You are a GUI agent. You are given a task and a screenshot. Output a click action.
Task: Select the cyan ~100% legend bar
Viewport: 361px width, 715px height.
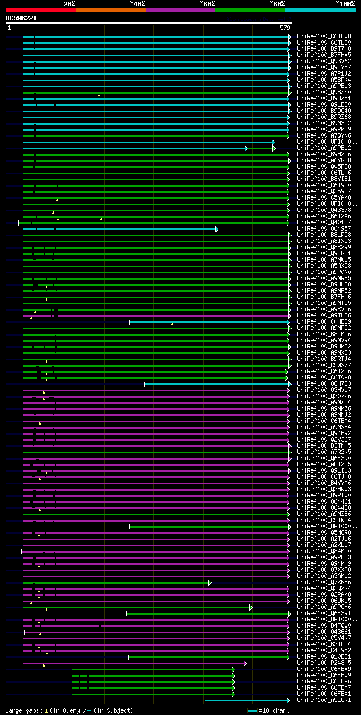(320, 10)
